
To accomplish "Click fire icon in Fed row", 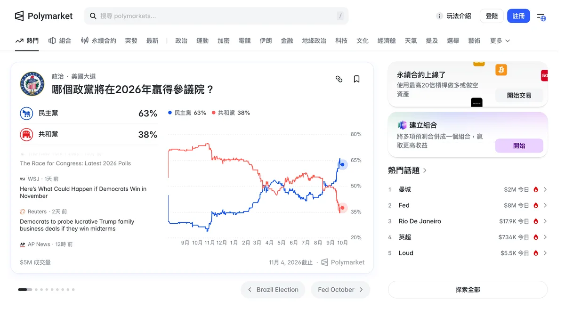I will (x=536, y=205).
